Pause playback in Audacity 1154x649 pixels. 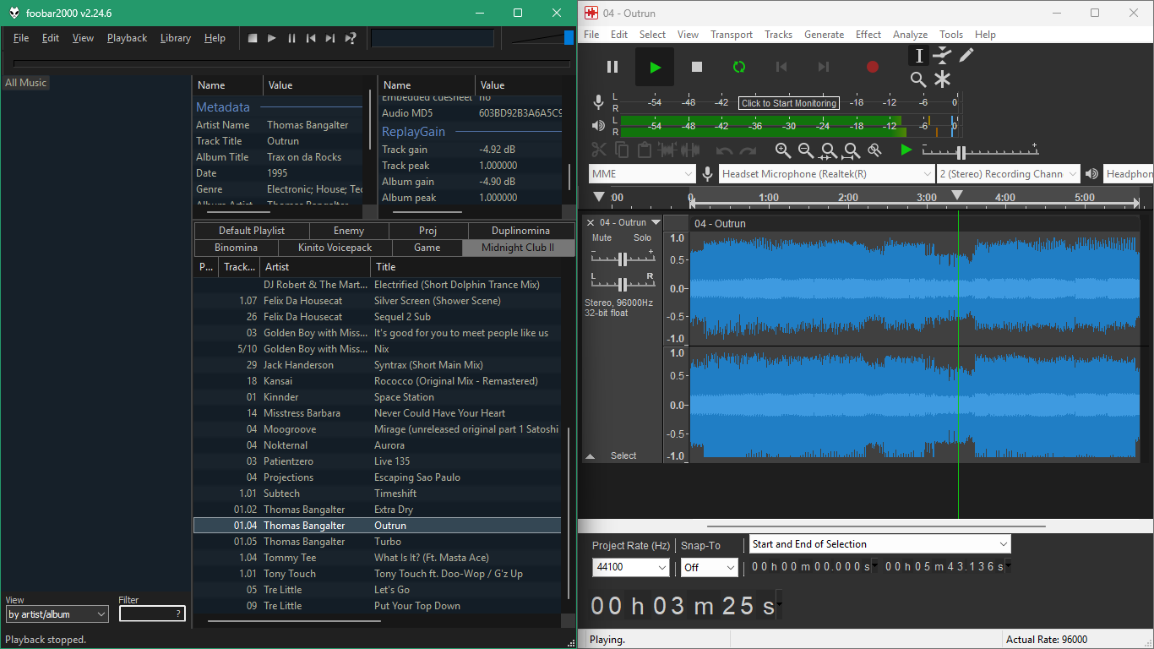point(612,67)
